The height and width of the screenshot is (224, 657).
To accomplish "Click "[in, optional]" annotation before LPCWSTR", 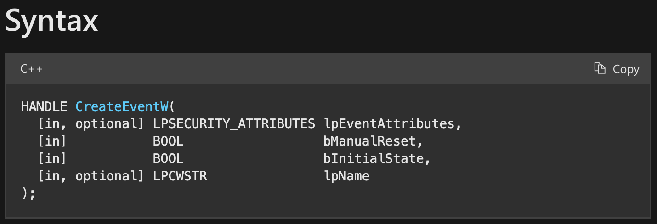I will coord(91,176).
